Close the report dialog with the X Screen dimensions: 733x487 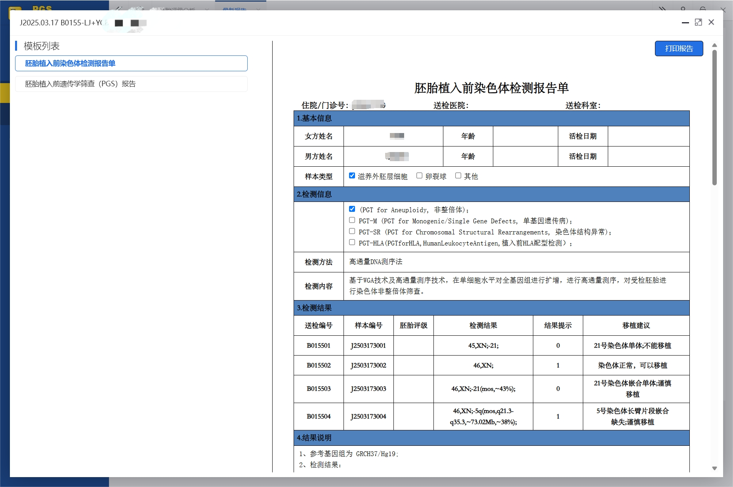tap(711, 22)
